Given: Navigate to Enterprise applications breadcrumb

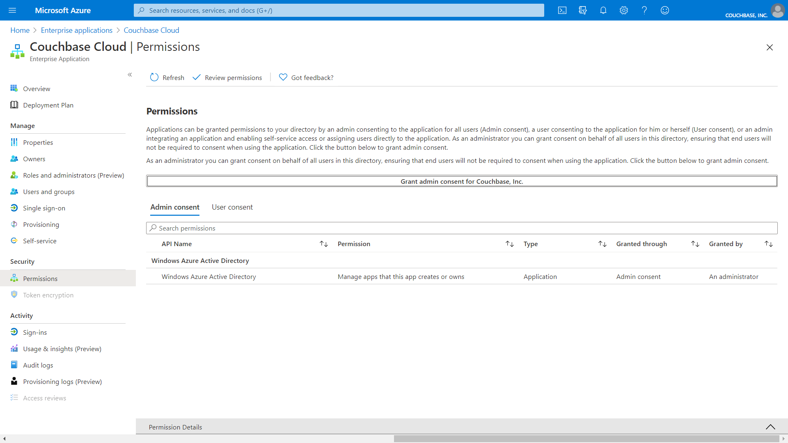Looking at the screenshot, I should tap(76, 30).
